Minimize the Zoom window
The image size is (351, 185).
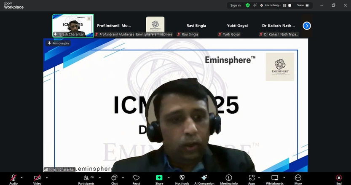click(322, 5)
